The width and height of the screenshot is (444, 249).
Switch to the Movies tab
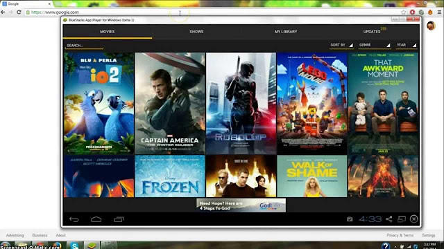point(108,32)
